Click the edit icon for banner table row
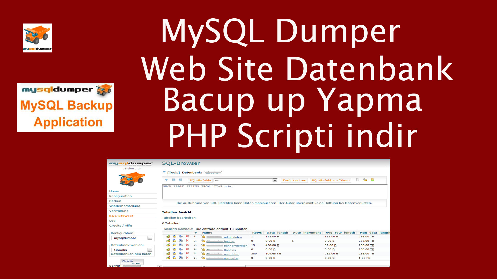 (x=168, y=241)
